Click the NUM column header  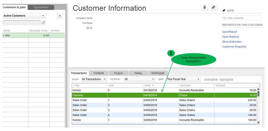click(111, 86)
